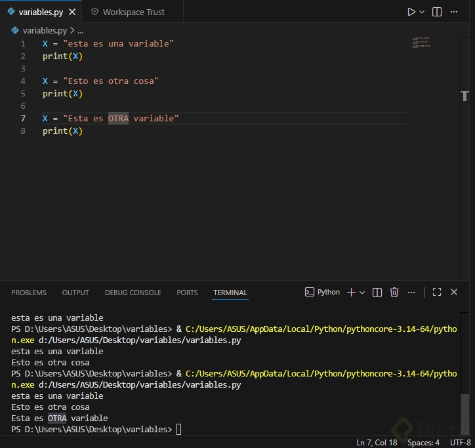475x448 pixels.
Task: Maximize the terminal panel size
Action: tap(437, 293)
